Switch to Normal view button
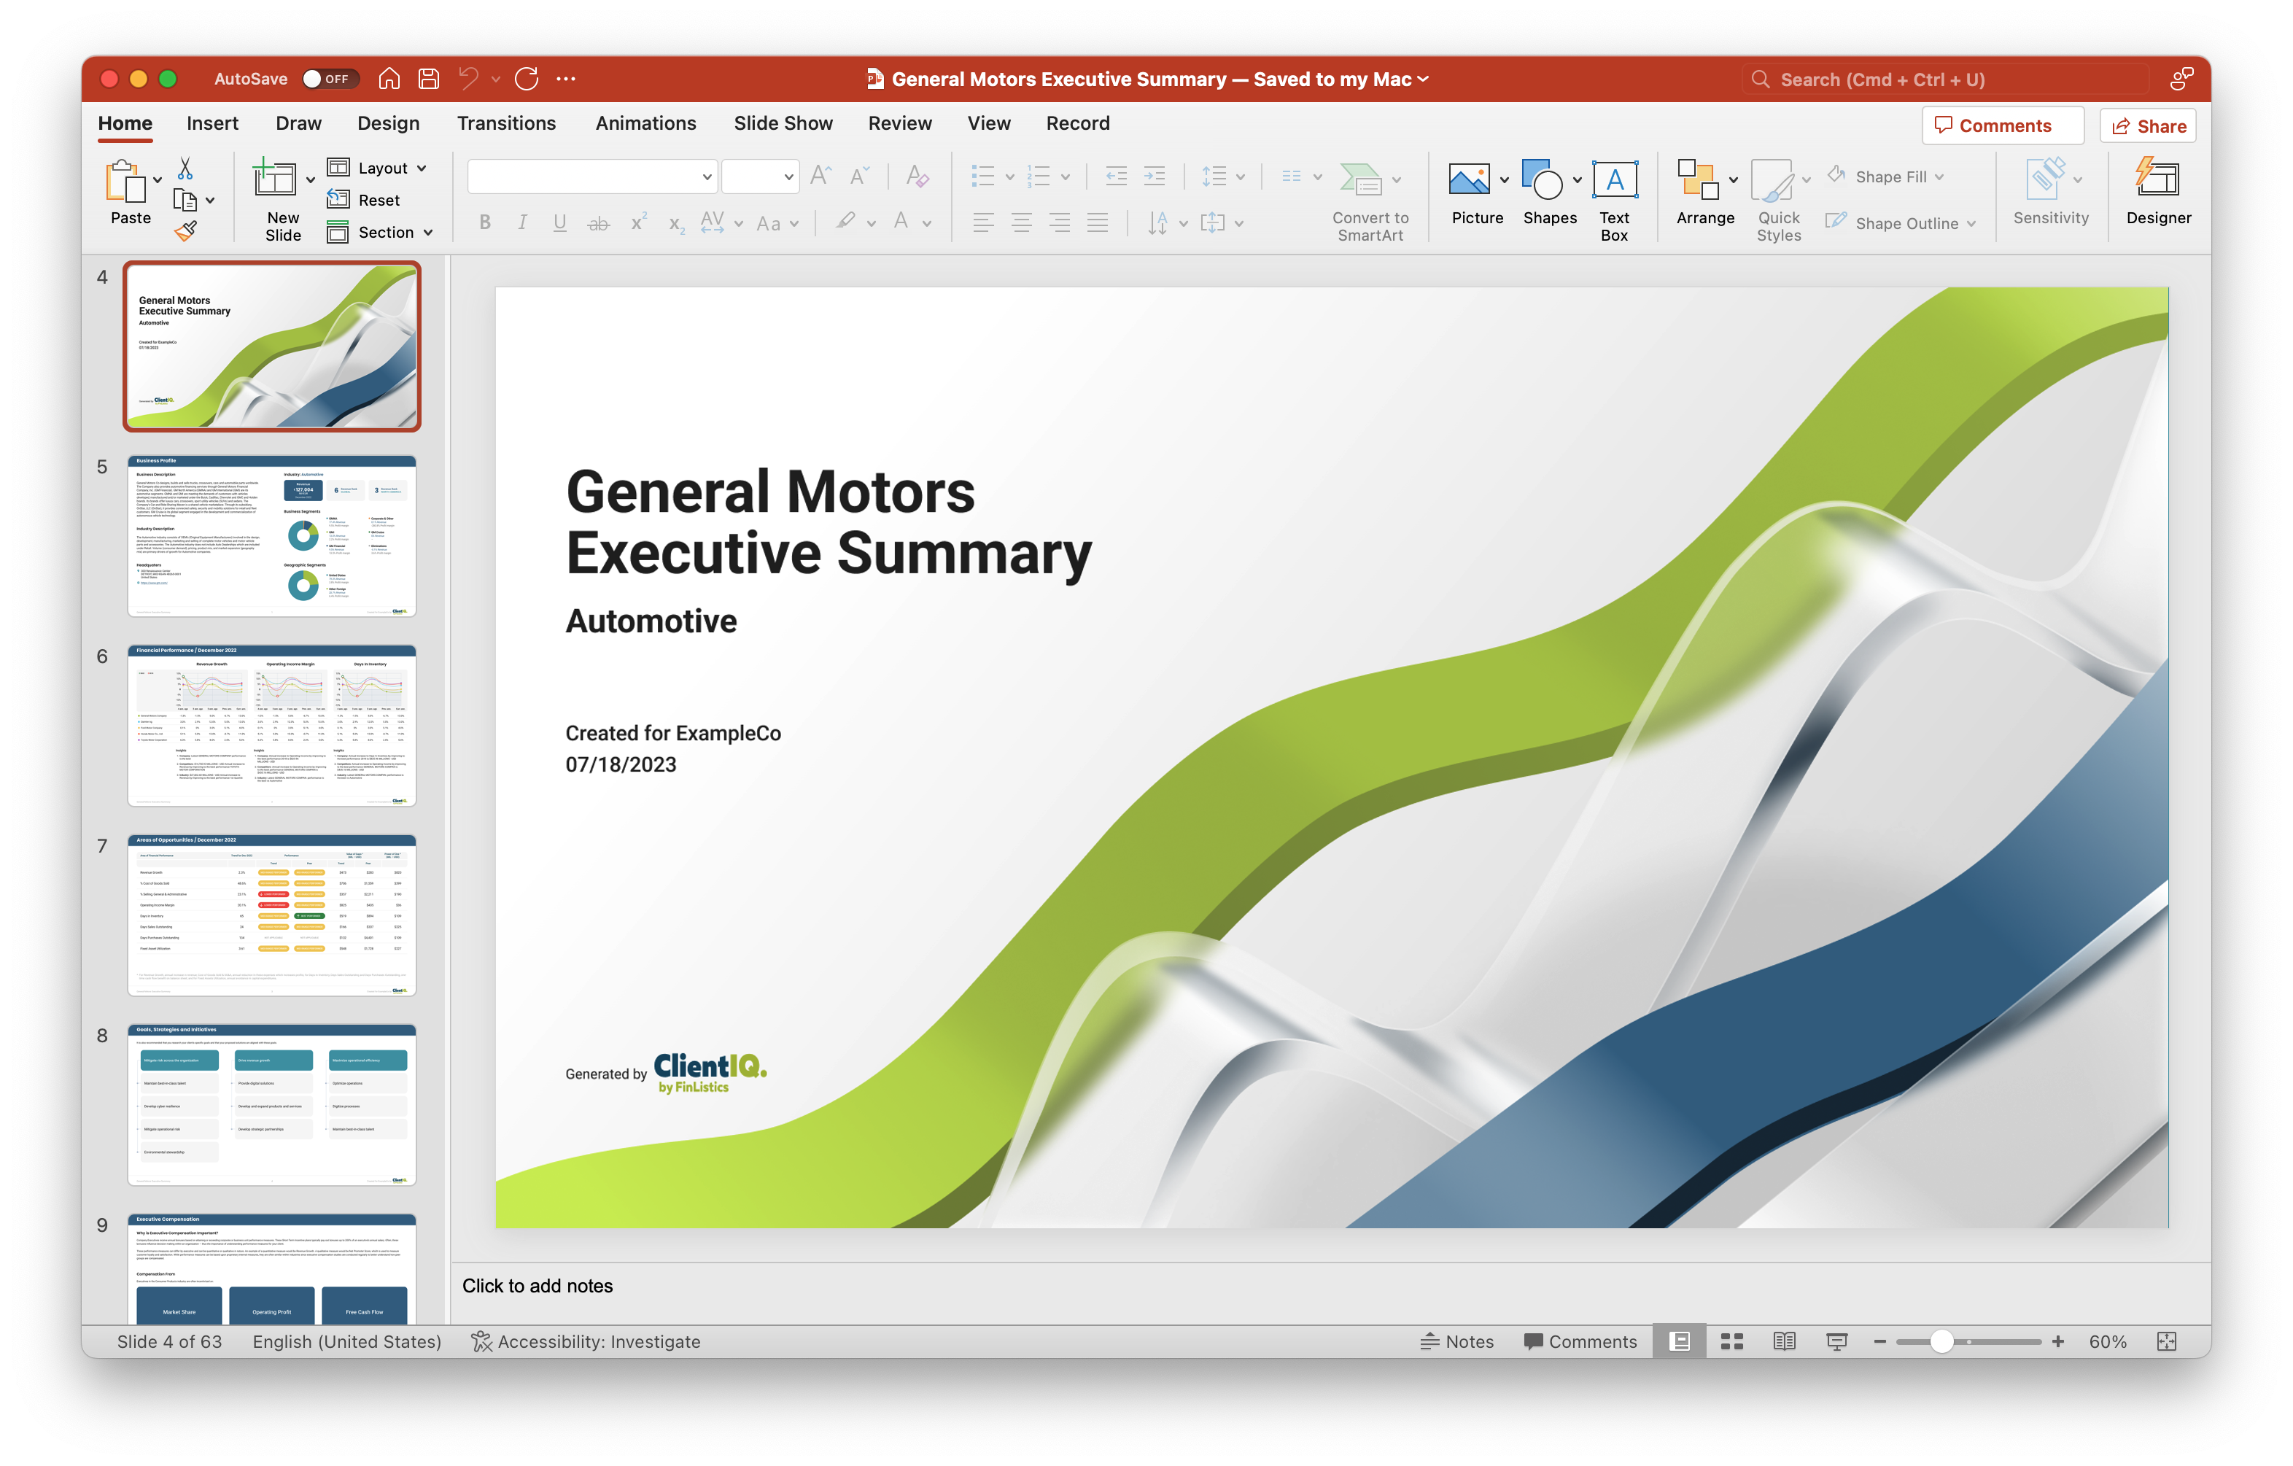 pyautogui.click(x=1680, y=1341)
